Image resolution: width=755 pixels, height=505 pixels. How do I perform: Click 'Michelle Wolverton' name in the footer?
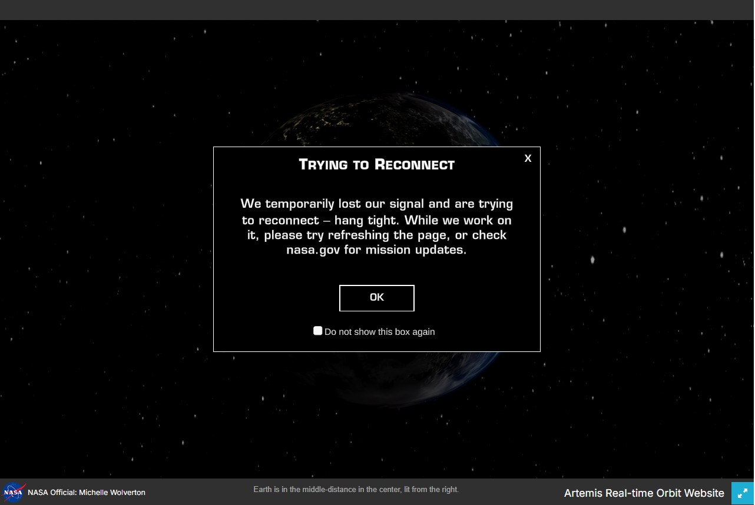(x=112, y=493)
